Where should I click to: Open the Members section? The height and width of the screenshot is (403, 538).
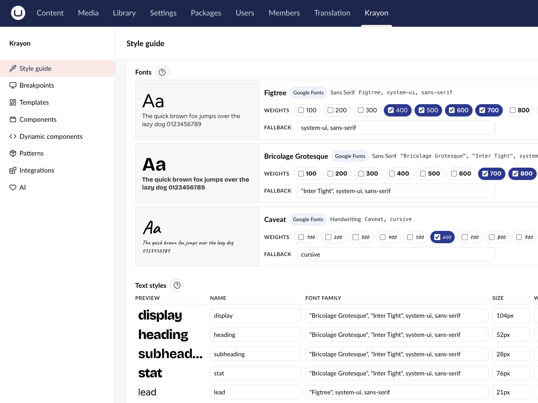click(x=284, y=13)
